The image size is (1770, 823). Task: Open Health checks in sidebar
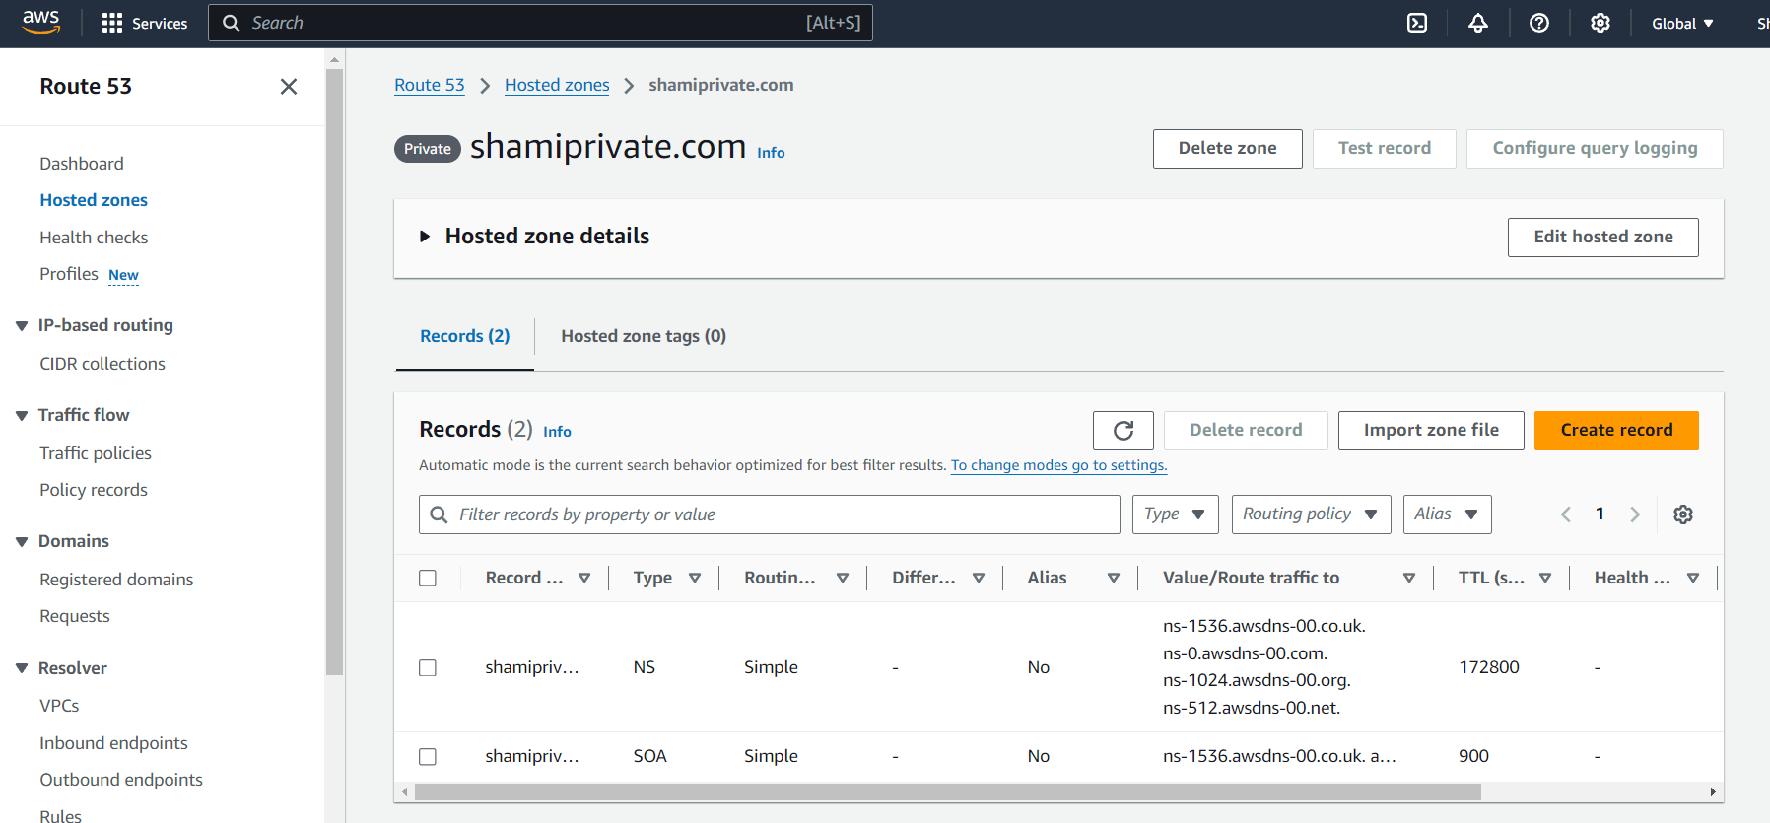click(94, 238)
